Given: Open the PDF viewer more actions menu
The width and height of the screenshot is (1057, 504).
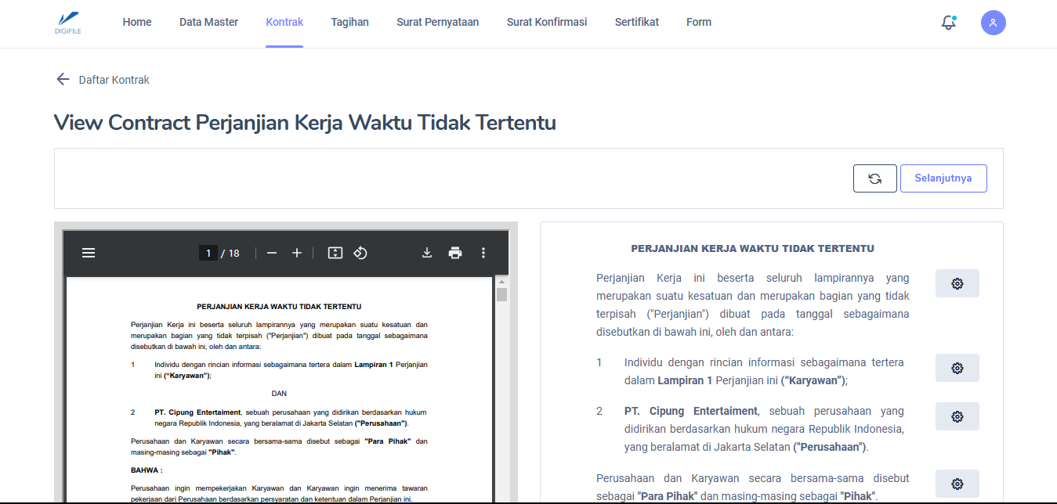Looking at the screenshot, I should pyautogui.click(x=483, y=253).
